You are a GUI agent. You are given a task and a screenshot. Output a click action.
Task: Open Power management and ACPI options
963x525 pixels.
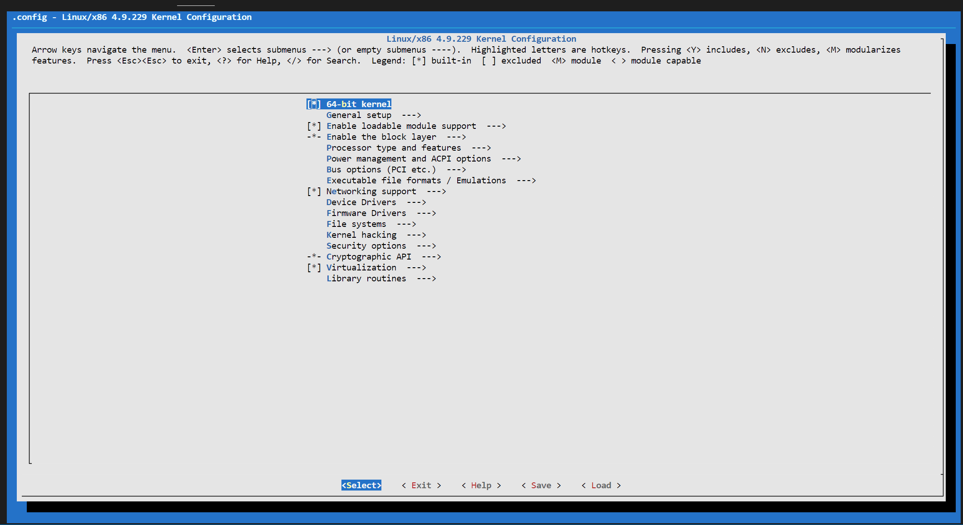point(424,159)
